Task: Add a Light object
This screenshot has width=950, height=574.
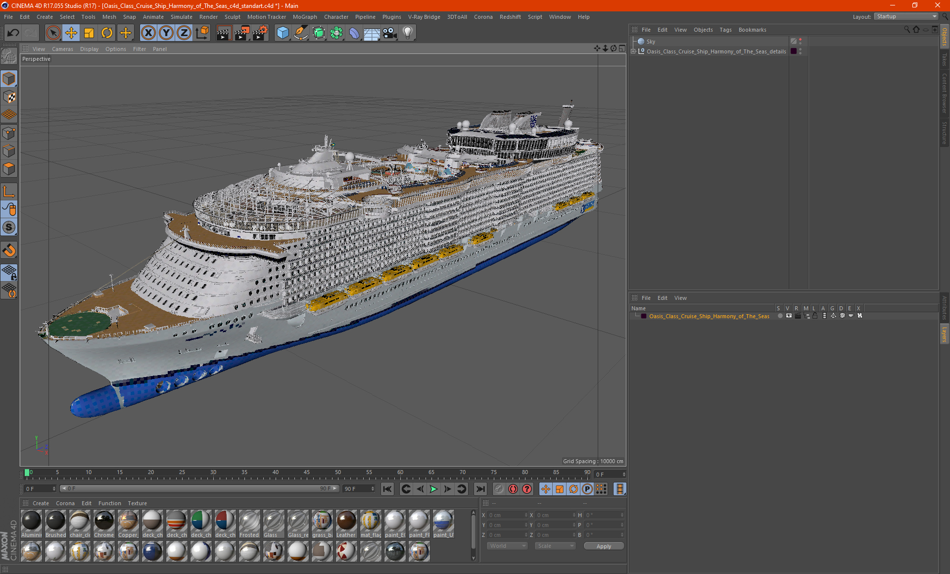Action: click(408, 33)
